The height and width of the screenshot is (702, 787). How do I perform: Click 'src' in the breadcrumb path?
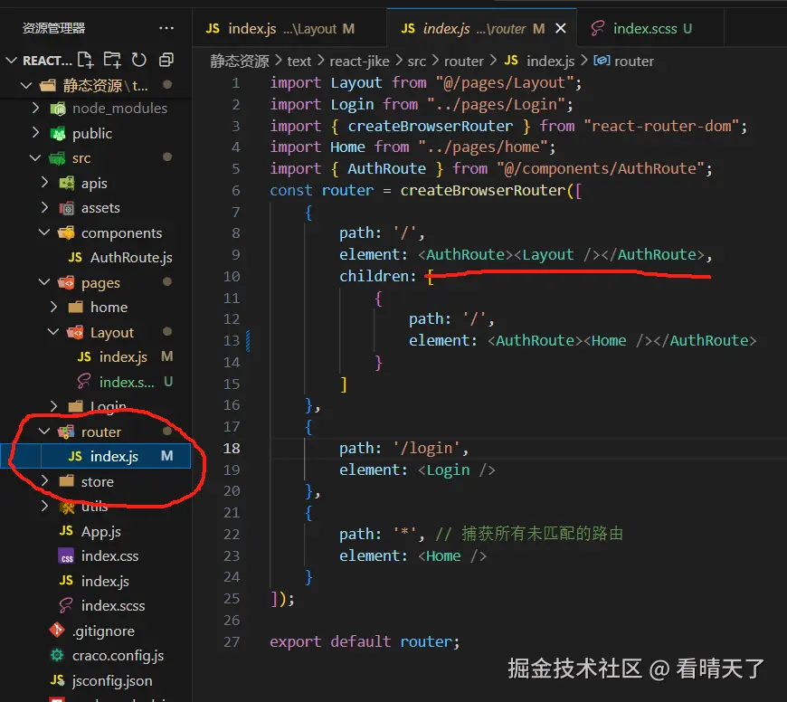tap(417, 62)
